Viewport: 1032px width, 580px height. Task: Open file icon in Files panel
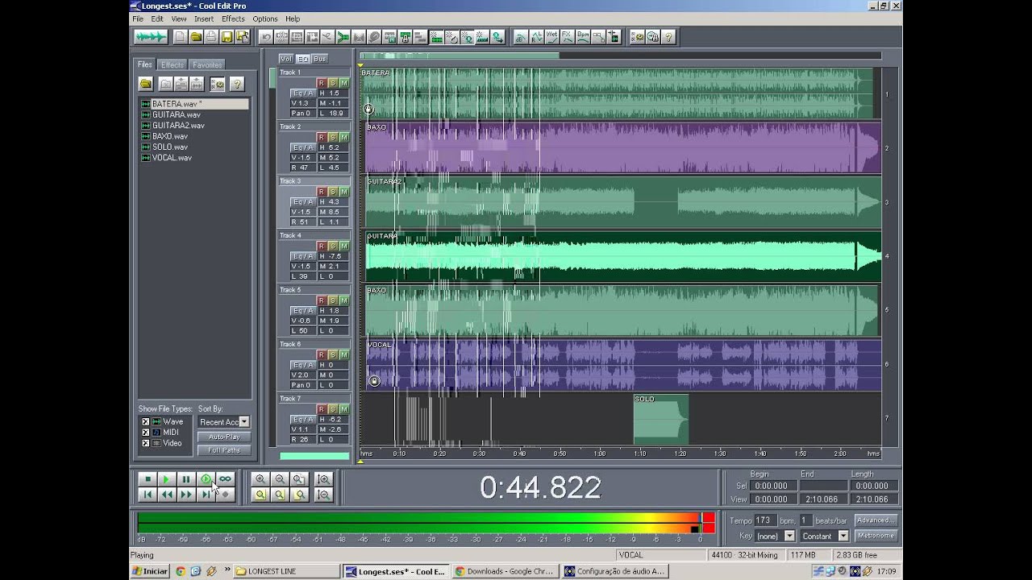[146, 84]
